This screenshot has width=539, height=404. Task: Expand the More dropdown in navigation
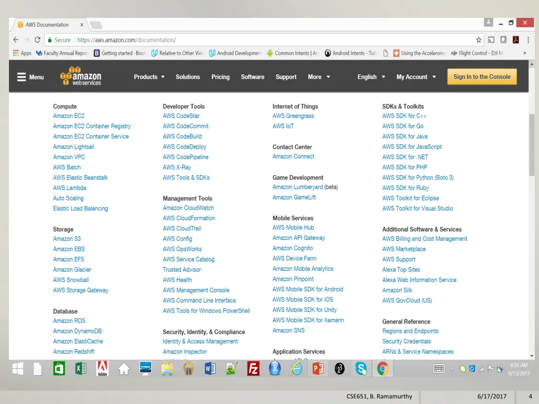pyautogui.click(x=319, y=77)
